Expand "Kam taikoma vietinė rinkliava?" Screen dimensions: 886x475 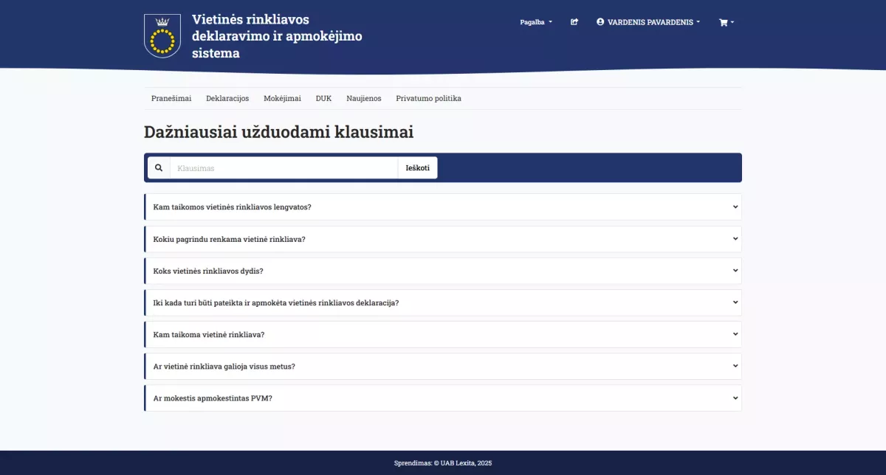443,334
